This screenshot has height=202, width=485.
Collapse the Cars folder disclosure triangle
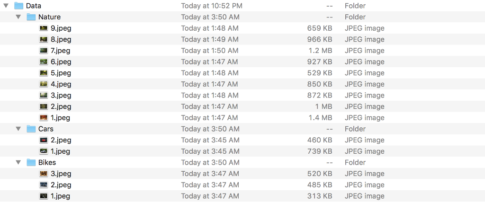pos(18,129)
